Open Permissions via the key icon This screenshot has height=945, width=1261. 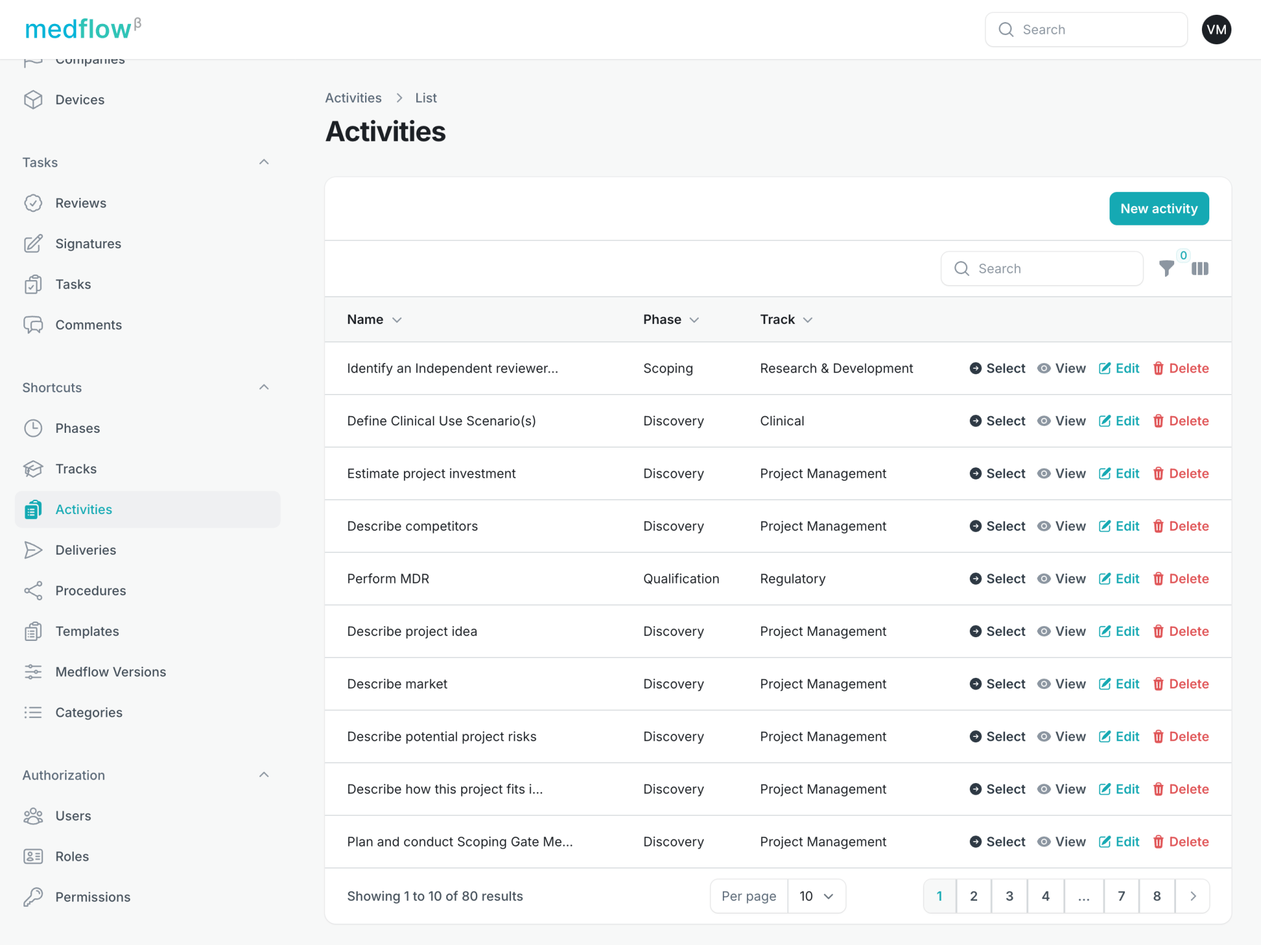coord(33,897)
